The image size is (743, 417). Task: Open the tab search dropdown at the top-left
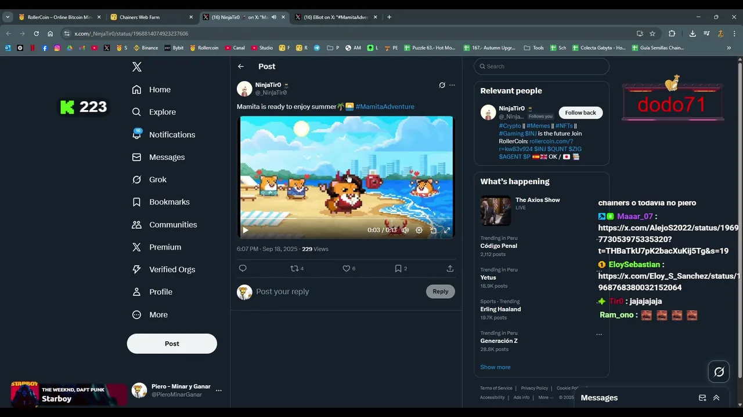[8, 17]
